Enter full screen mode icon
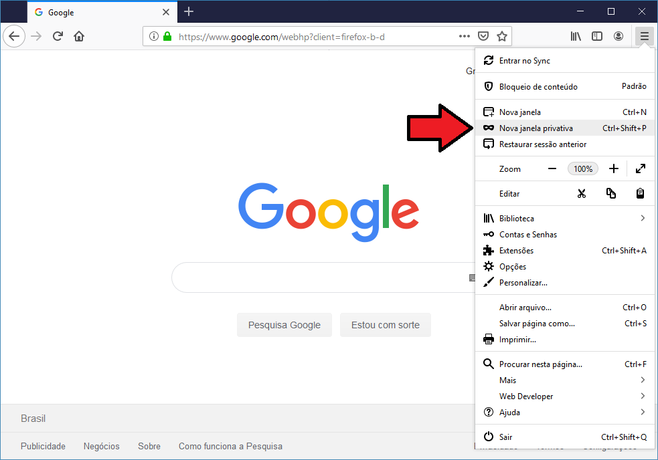The image size is (658, 460). click(x=641, y=168)
